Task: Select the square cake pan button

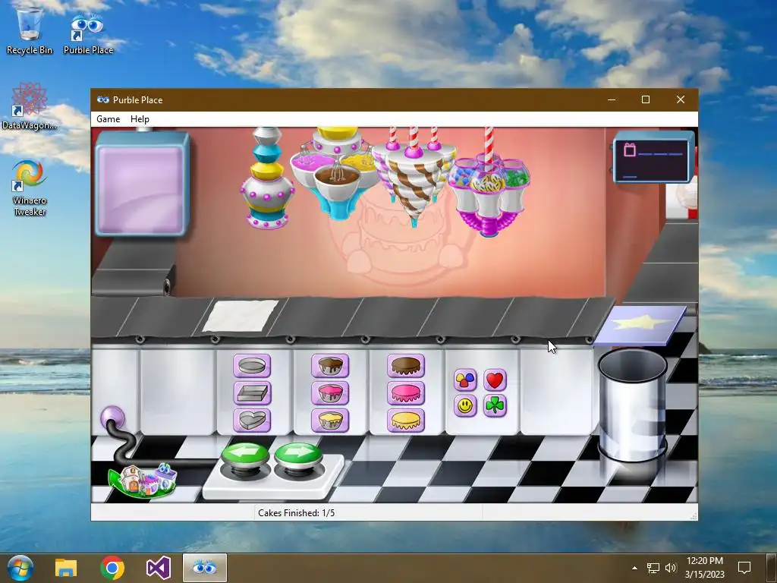Action: tap(252, 393)
